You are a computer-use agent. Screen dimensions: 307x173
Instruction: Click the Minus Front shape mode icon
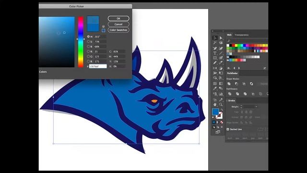[236, 84]
